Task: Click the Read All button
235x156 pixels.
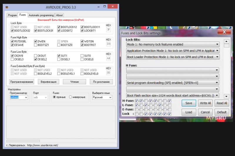Action: click(222, 103)
